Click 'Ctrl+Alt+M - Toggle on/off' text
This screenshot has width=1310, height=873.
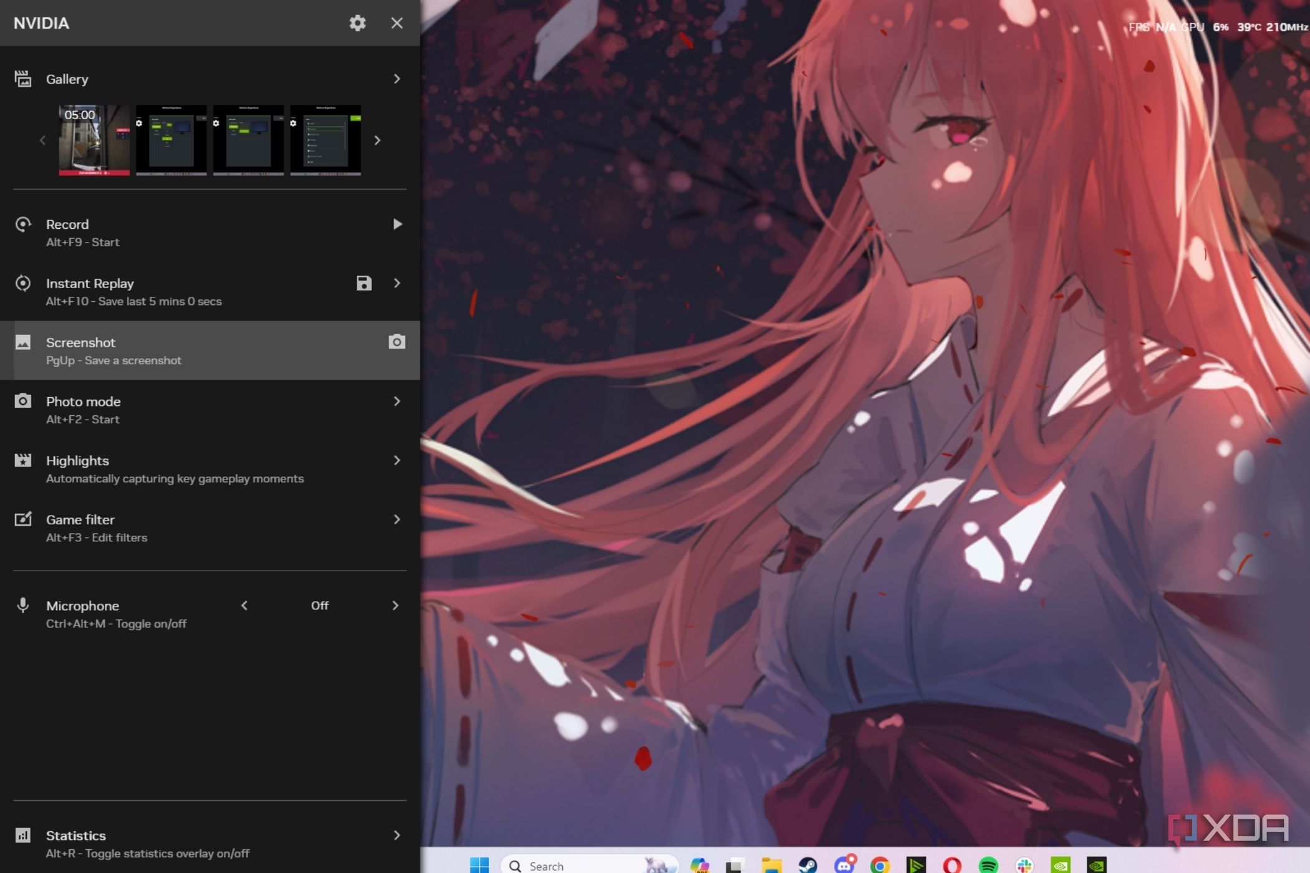116,624
